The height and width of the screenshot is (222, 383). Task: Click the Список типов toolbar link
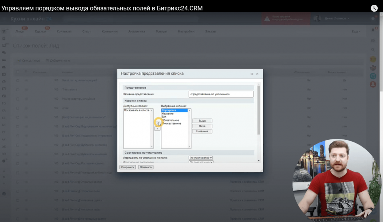[x=28, y=61]
